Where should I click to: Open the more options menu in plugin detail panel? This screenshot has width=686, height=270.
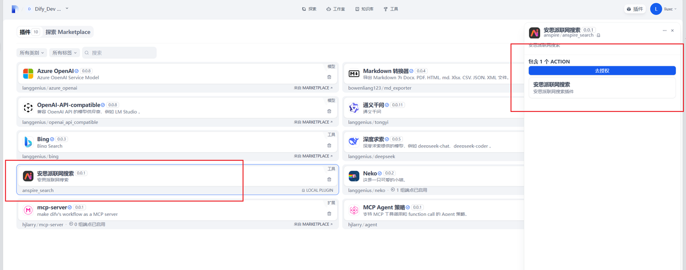pyautogui.click(x=665, y=31)
